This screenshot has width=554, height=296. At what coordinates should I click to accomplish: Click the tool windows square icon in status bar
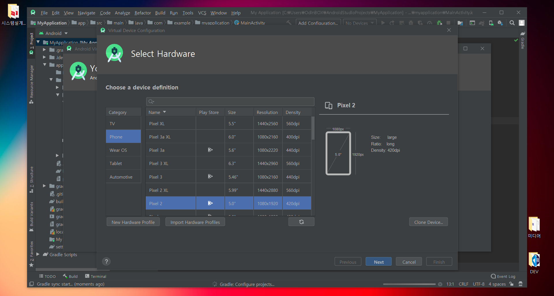click(x=31, y=284)
